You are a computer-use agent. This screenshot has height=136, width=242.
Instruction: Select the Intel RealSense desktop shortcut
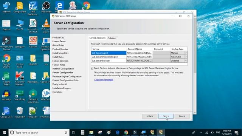point(33,8)
